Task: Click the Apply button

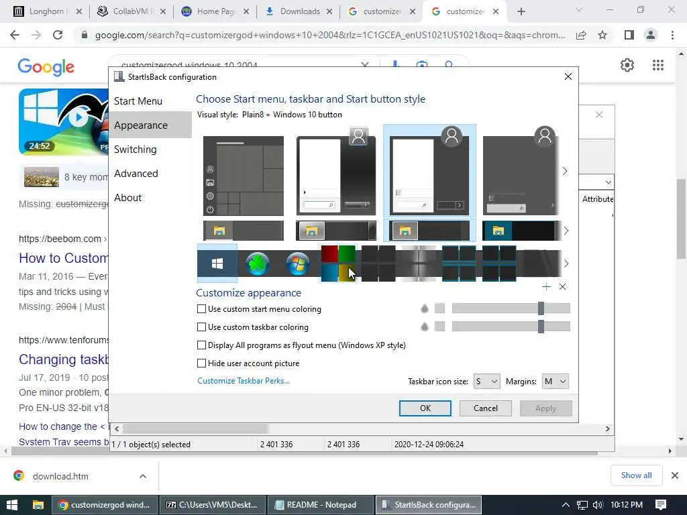Action: click(x=545, y=408)
